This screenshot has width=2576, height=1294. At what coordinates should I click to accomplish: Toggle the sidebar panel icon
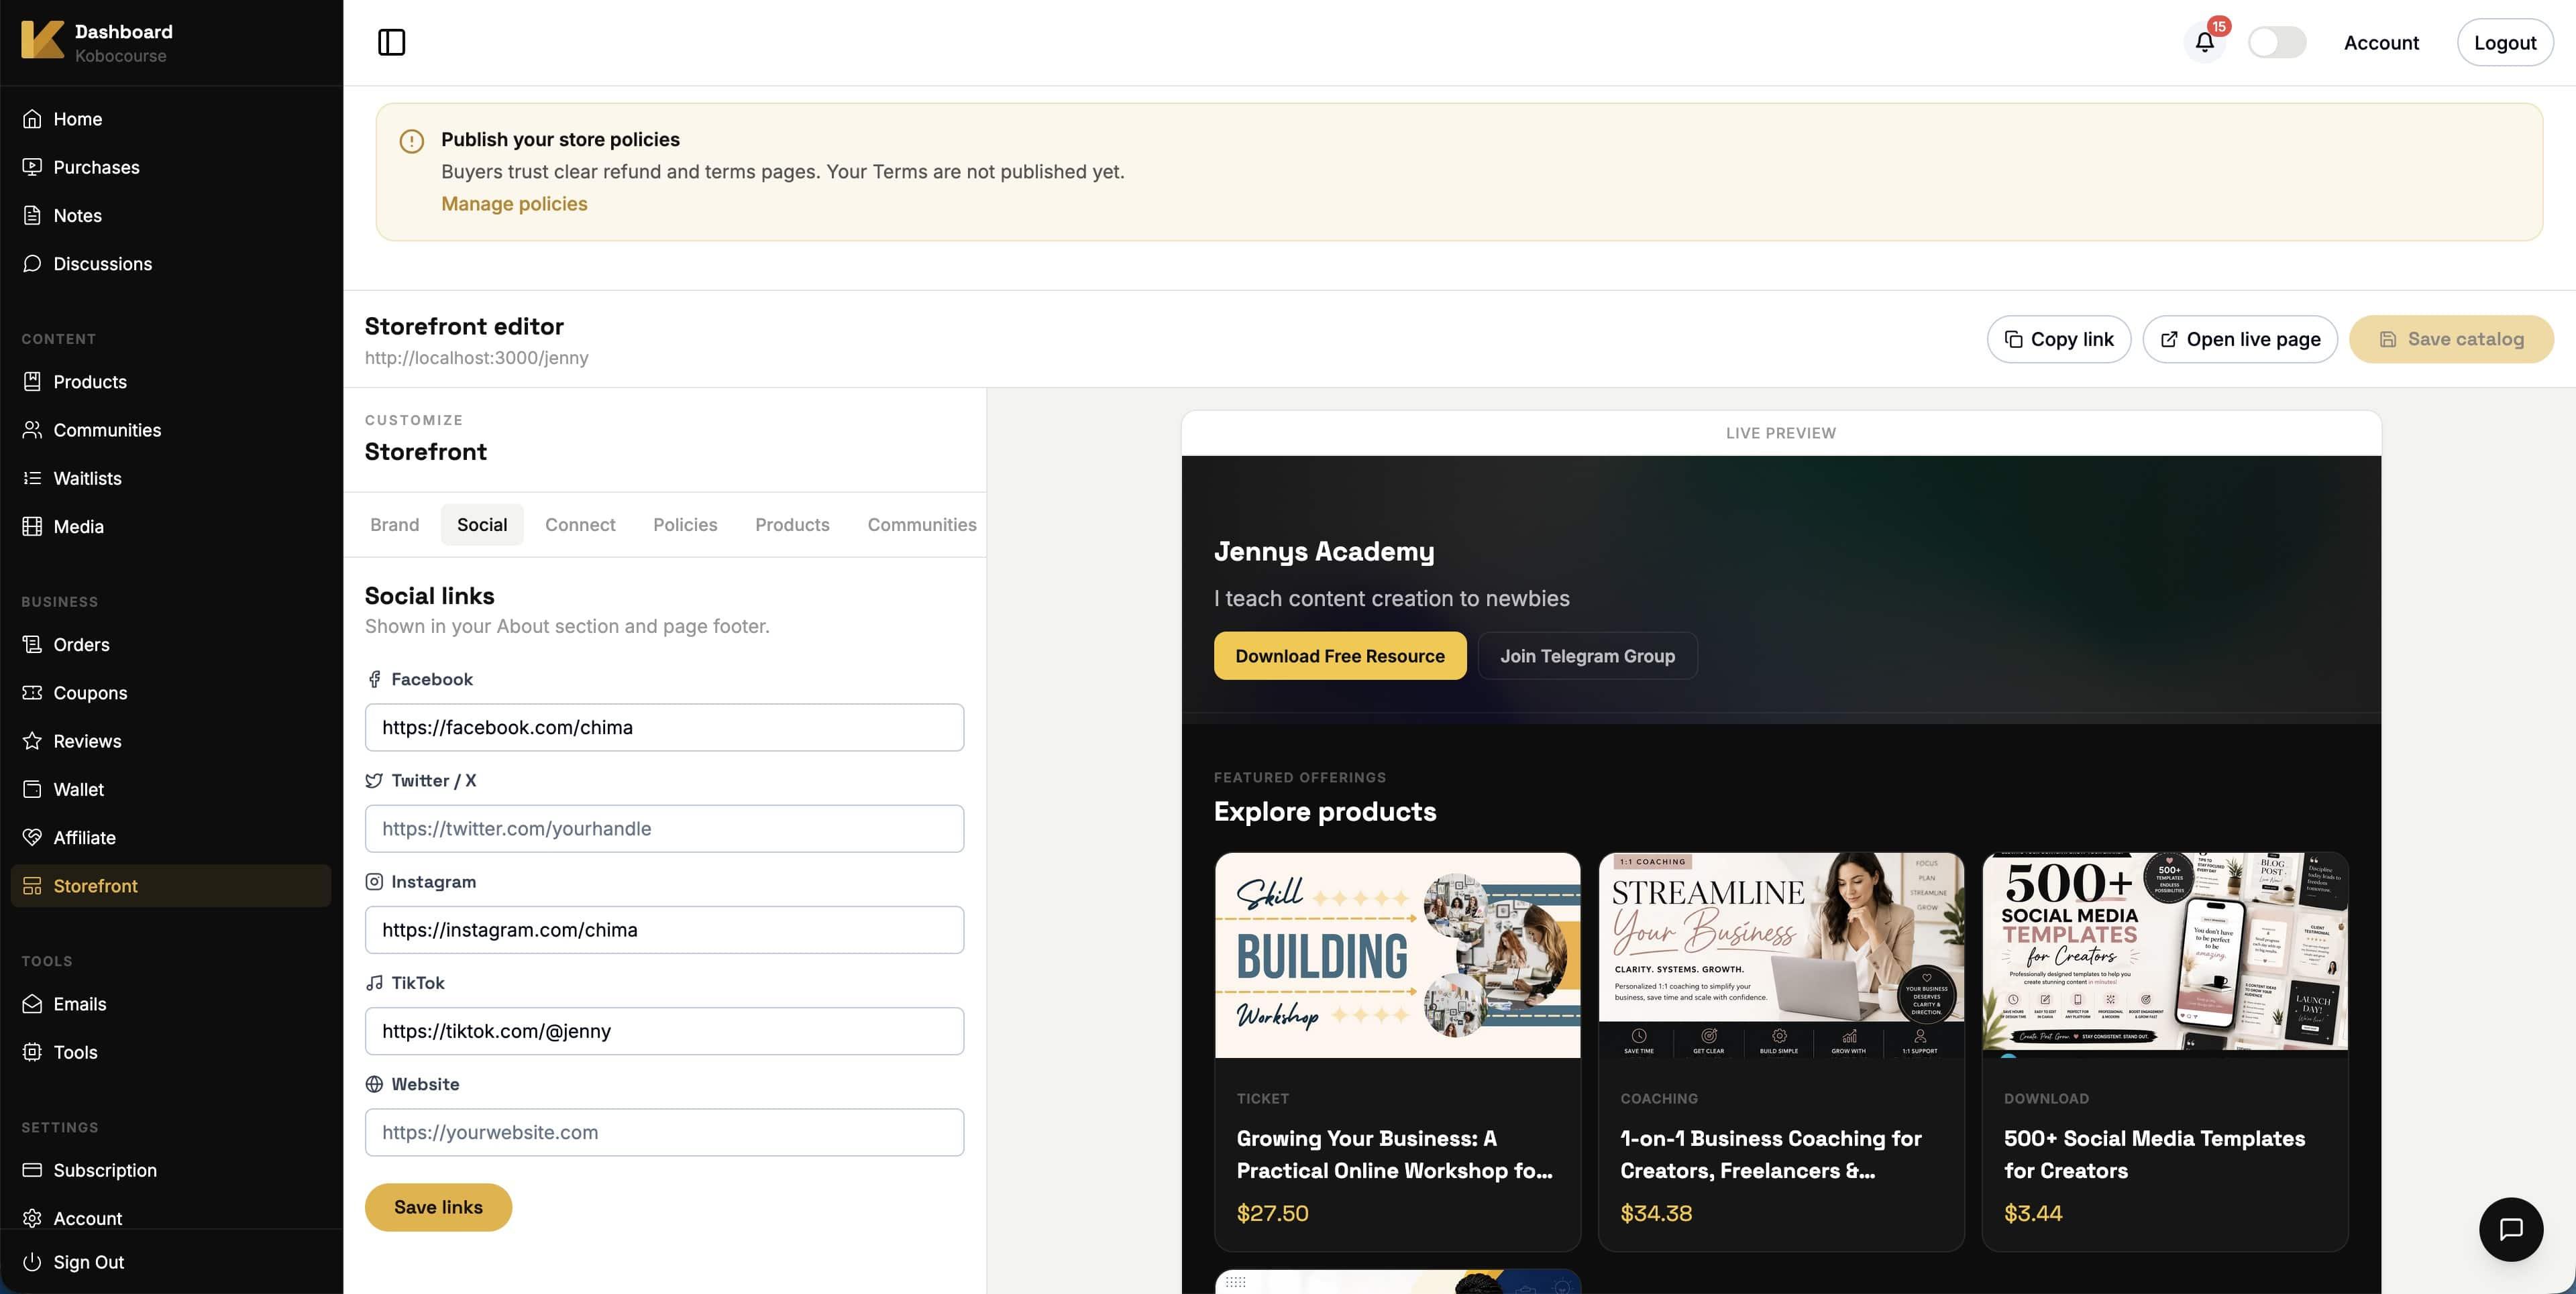click(x=391, y=42)
